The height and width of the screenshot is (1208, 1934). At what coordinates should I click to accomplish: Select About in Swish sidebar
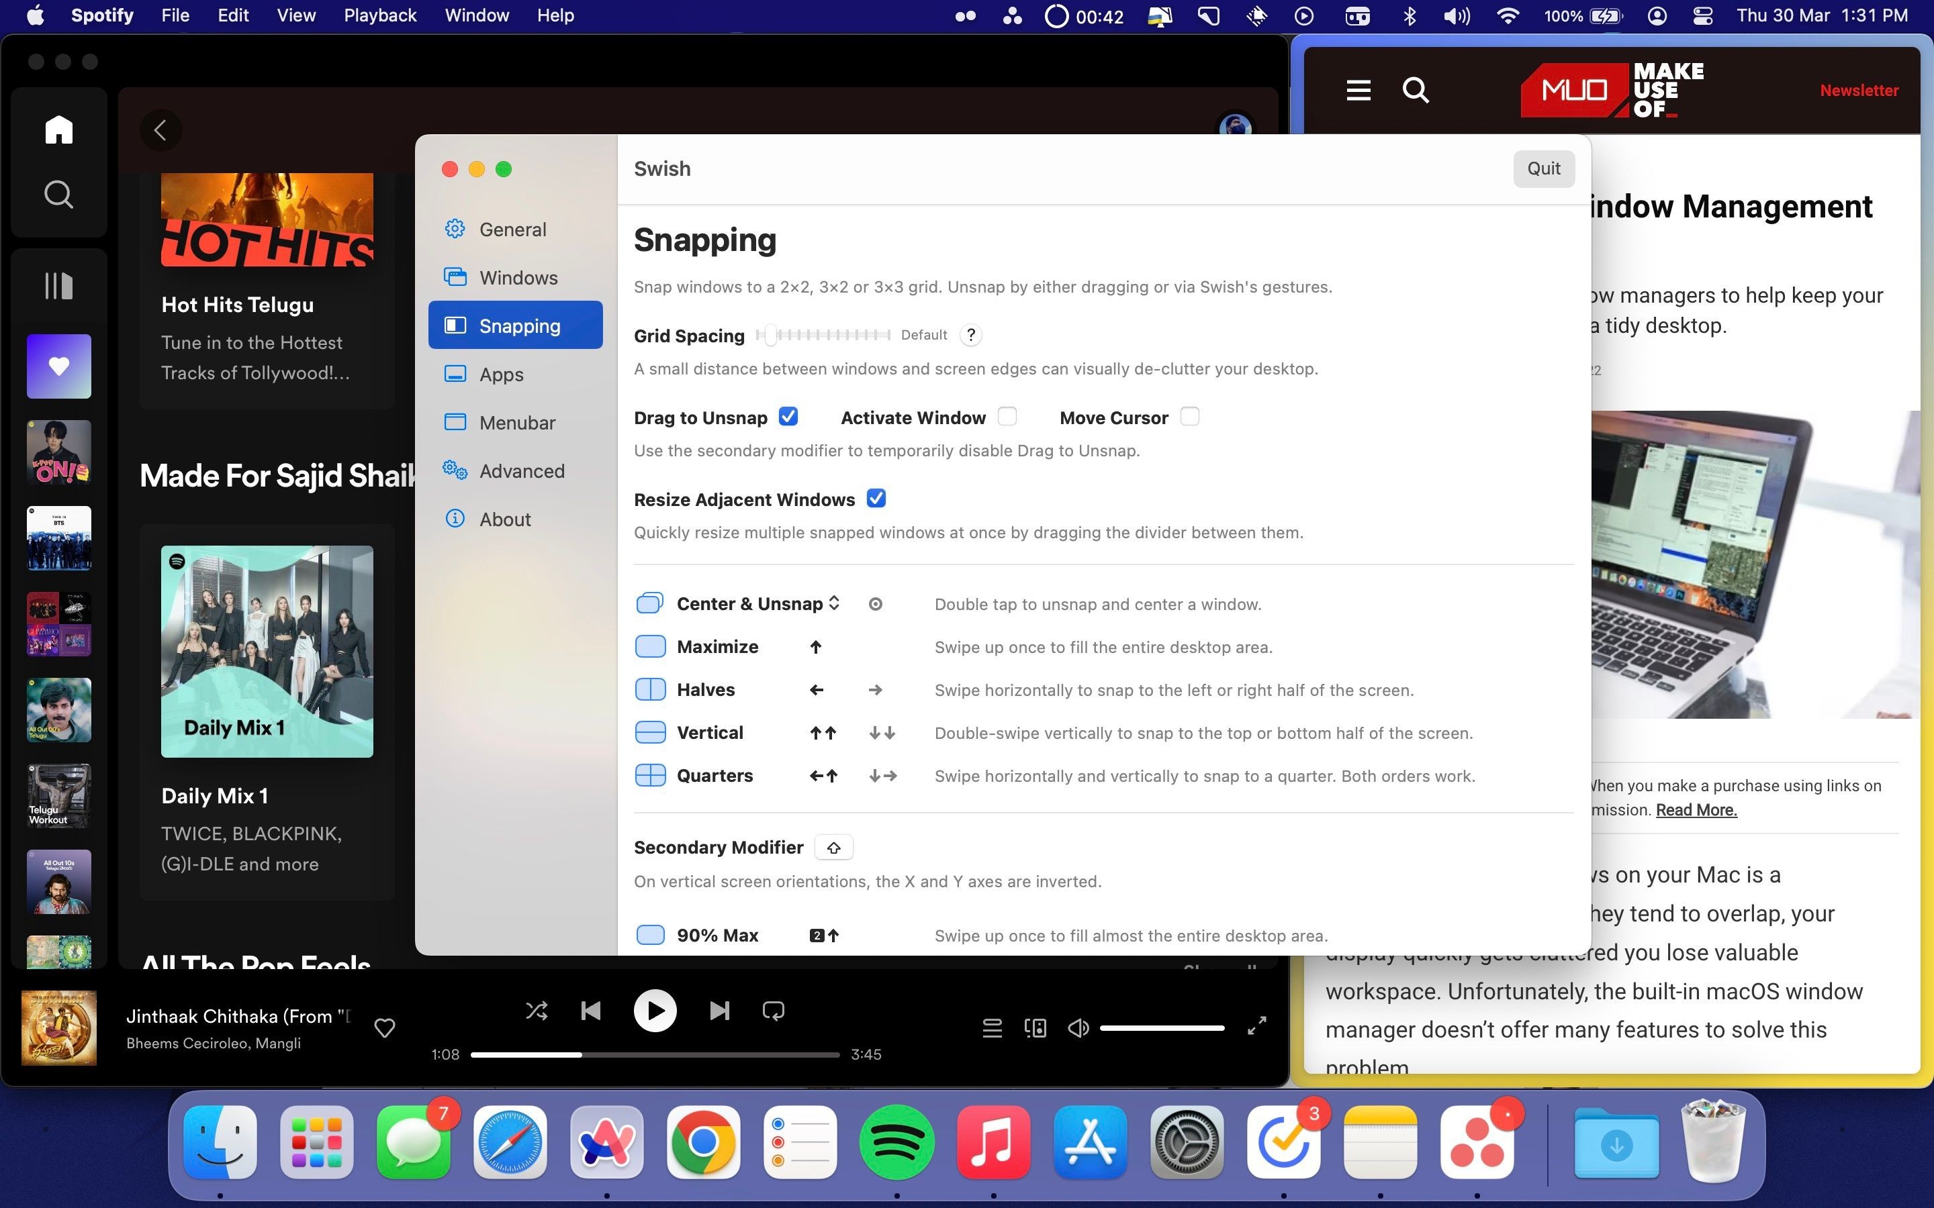point(516,519)
